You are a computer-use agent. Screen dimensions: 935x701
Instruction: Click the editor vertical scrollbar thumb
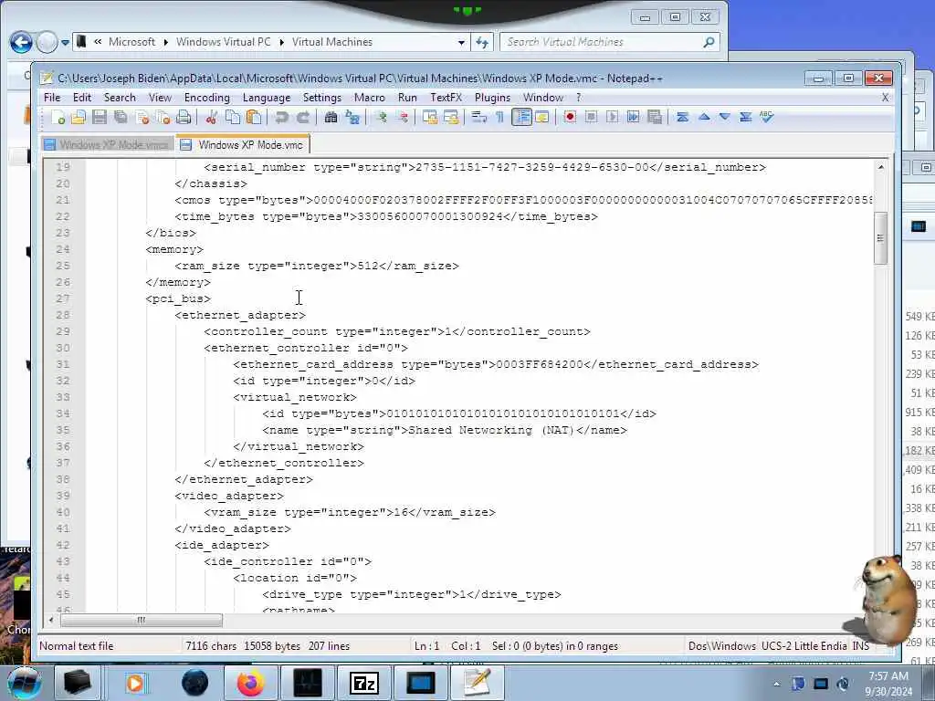coord(880,238)
